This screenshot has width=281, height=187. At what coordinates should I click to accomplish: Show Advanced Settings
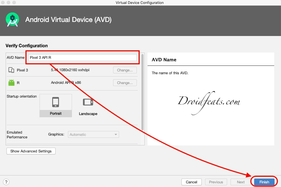(x=31, y=151)
